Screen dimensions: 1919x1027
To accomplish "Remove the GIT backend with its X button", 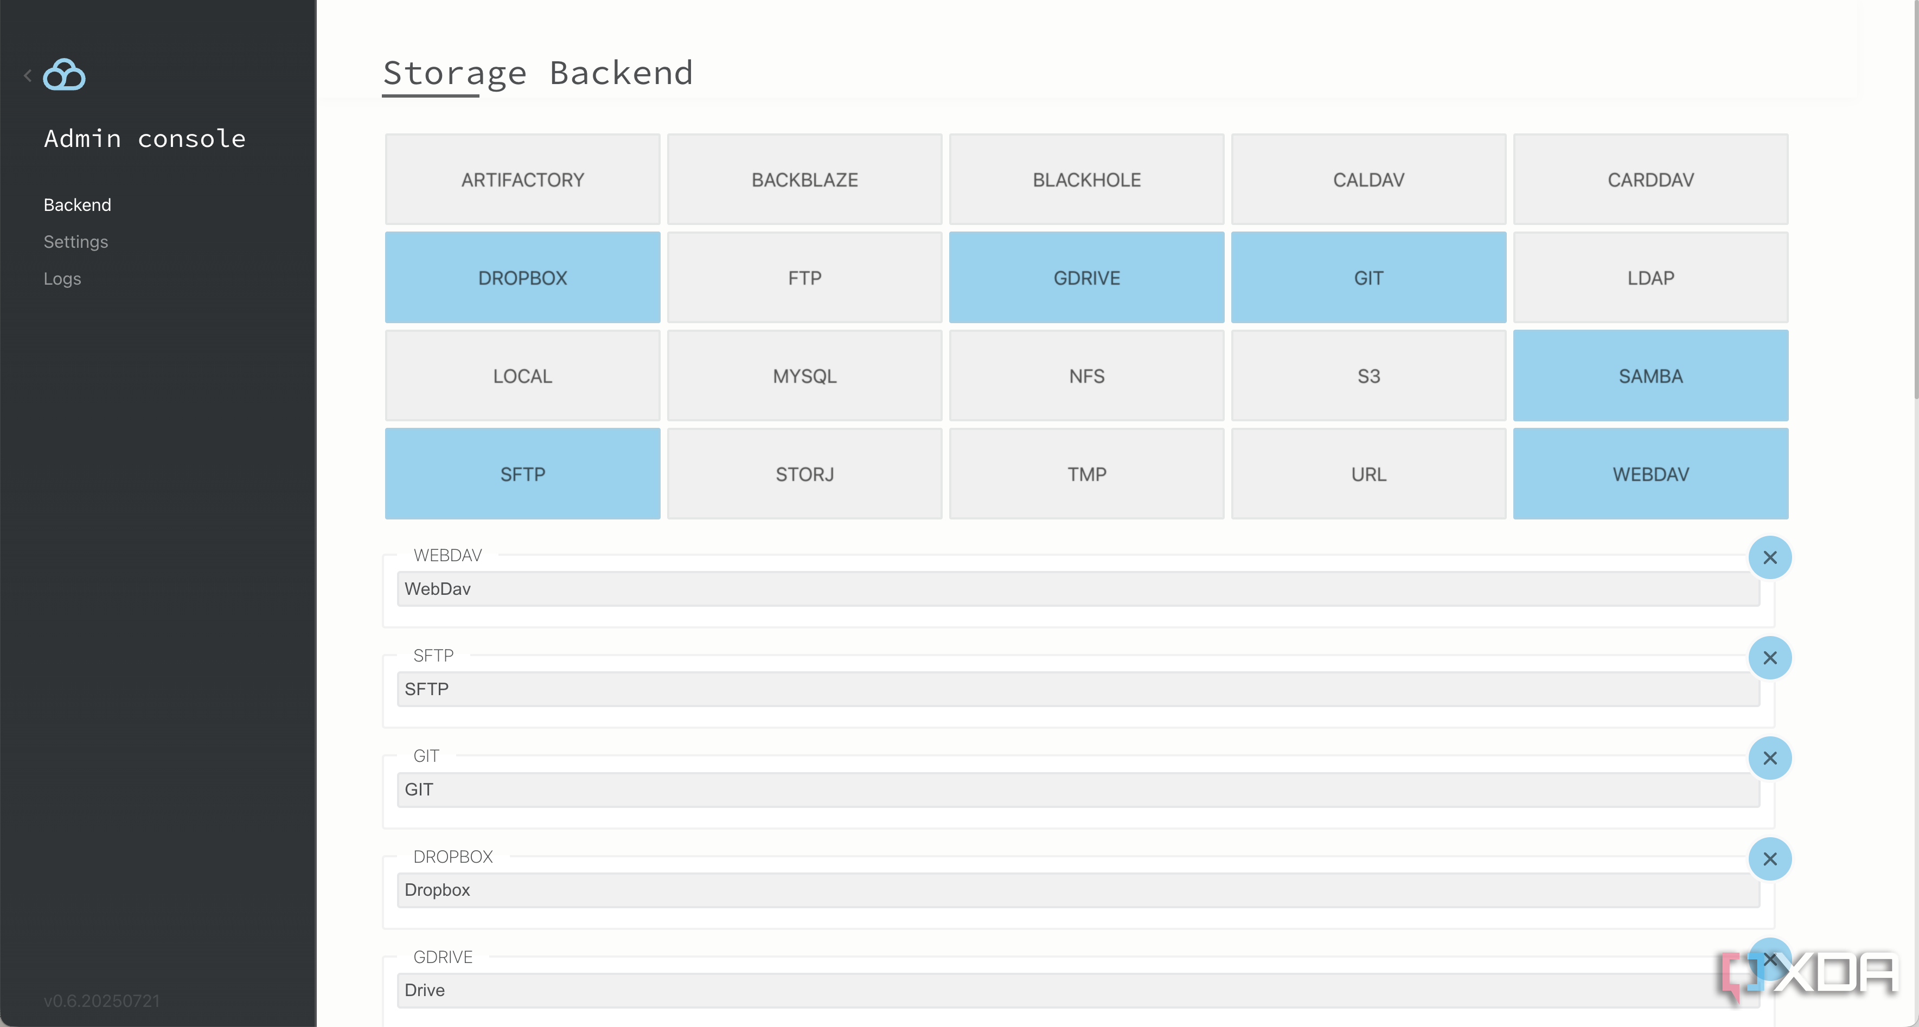I will (x=1770, y=758).
